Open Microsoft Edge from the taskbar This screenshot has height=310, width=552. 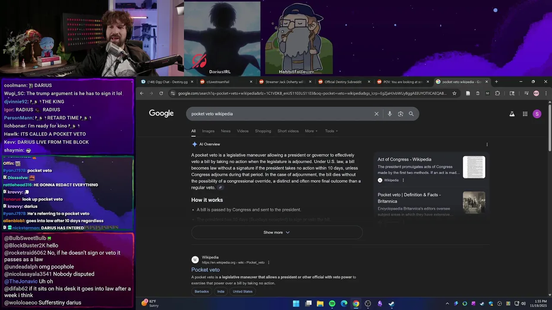click(344, 304)
